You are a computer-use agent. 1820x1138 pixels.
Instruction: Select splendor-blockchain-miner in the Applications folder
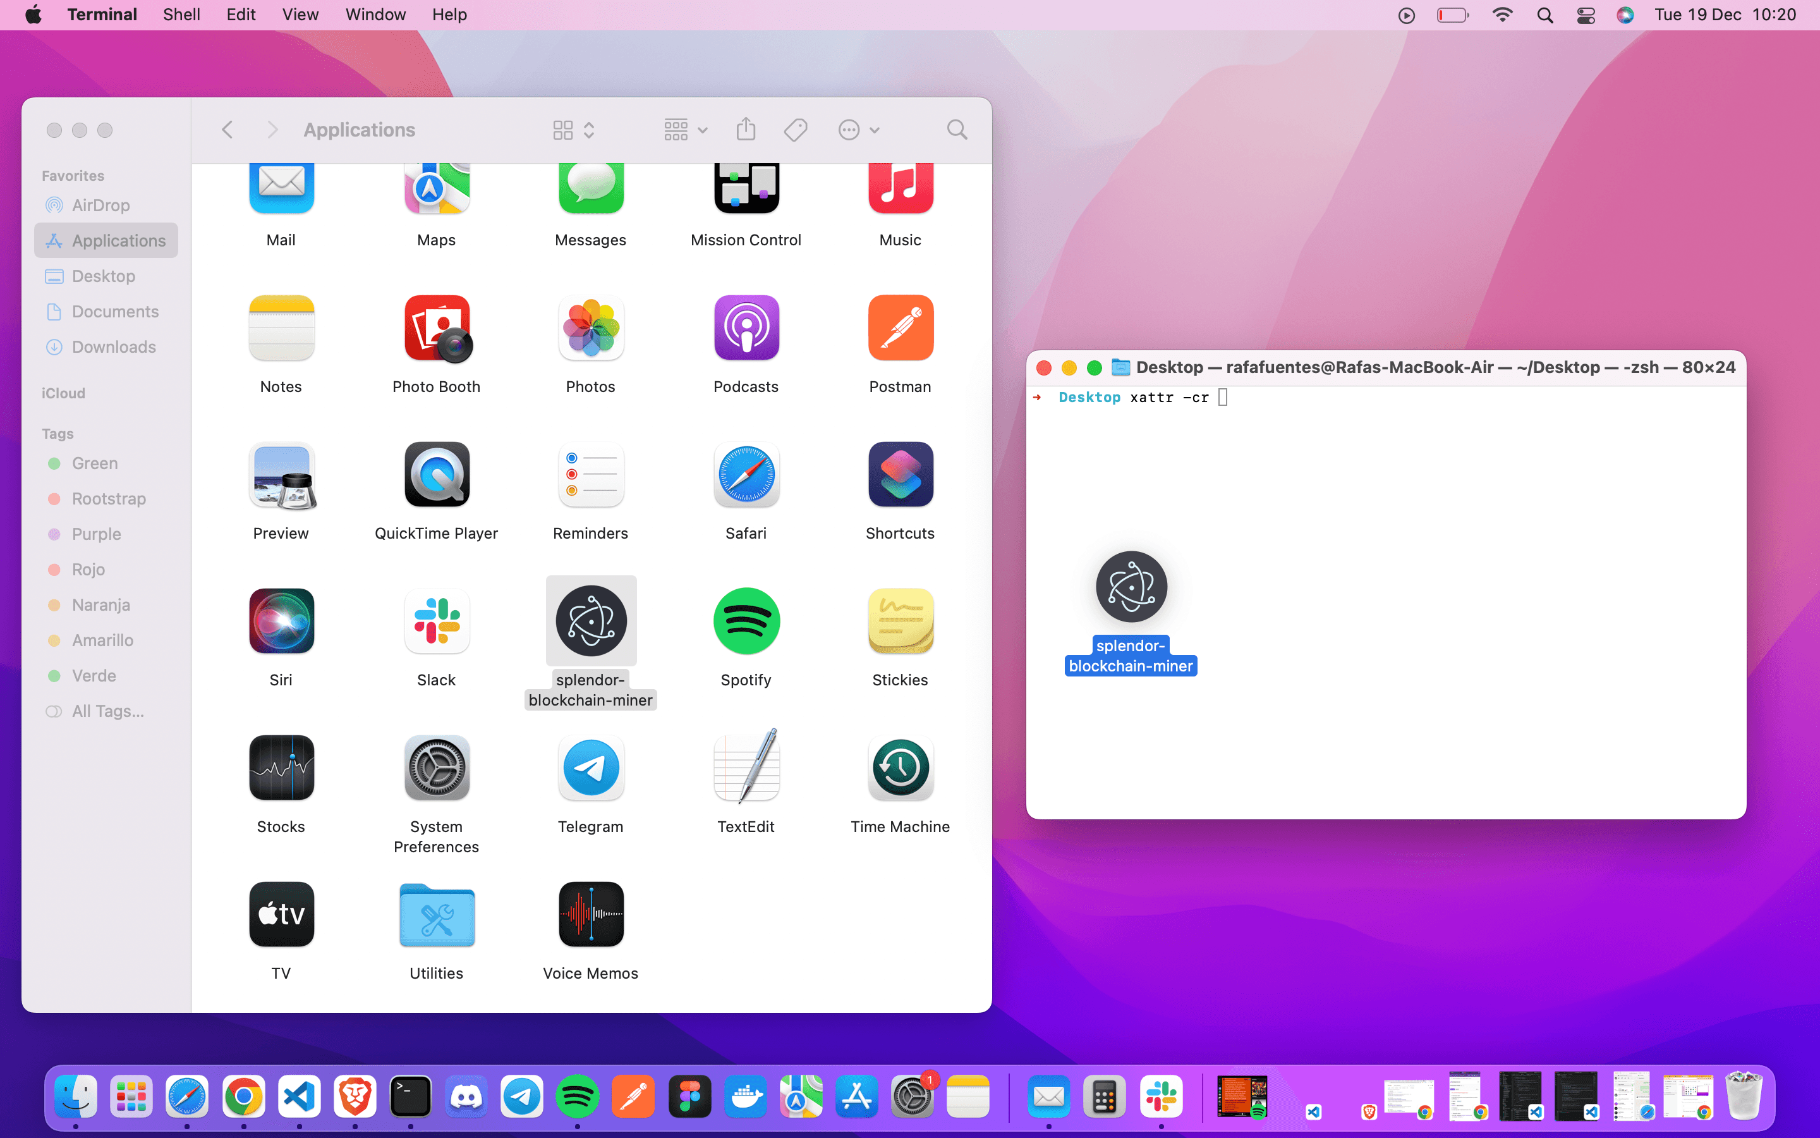(591, 621)
